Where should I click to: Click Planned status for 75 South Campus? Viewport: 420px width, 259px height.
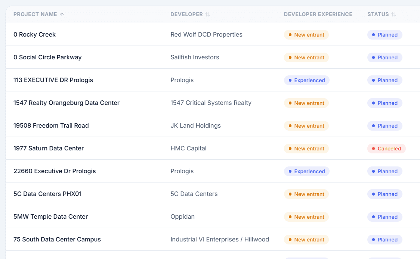[x=385, y=240]
